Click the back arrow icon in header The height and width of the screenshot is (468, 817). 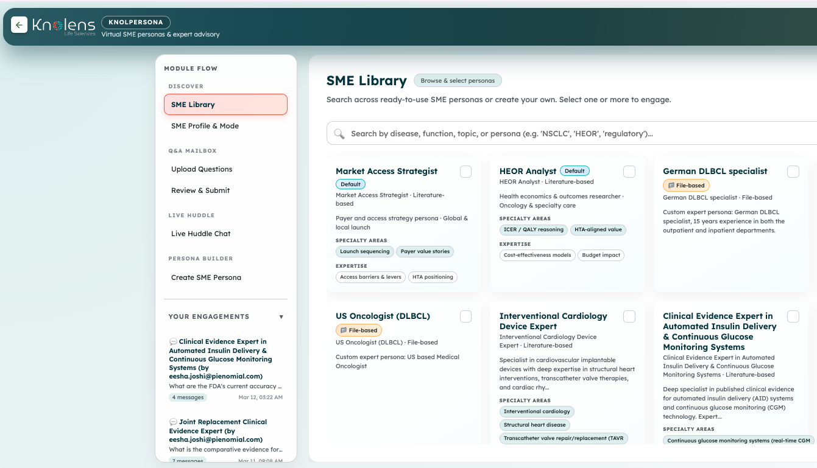point(19,25)
